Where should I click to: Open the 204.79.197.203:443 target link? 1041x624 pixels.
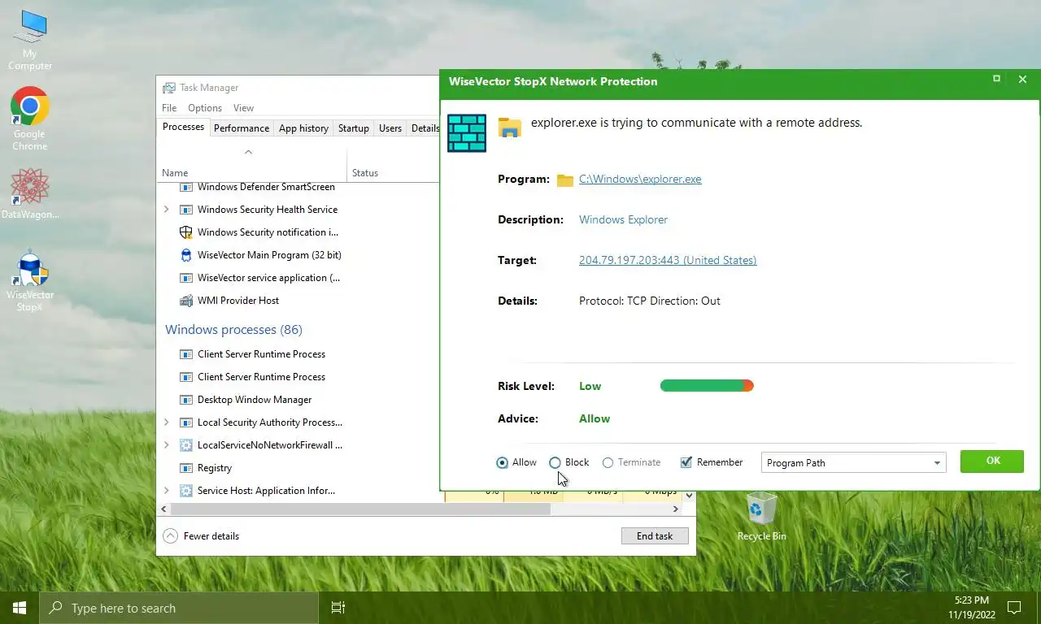[668, 261]
